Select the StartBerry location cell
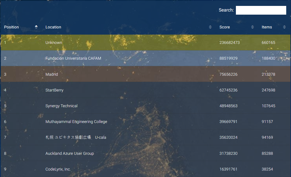The height and width of the screenshot is (177, 291). (54, 90)
